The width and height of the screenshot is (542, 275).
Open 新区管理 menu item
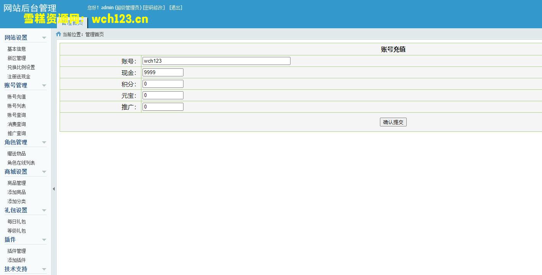(x=17, y=58)
